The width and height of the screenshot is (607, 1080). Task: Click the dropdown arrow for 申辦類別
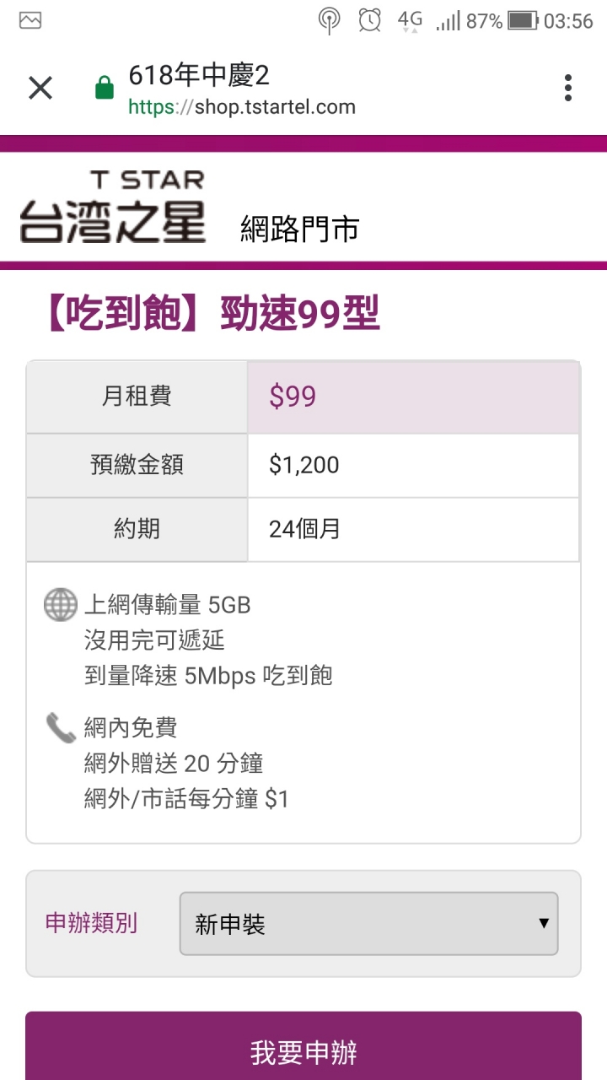[x=544, y=923]
